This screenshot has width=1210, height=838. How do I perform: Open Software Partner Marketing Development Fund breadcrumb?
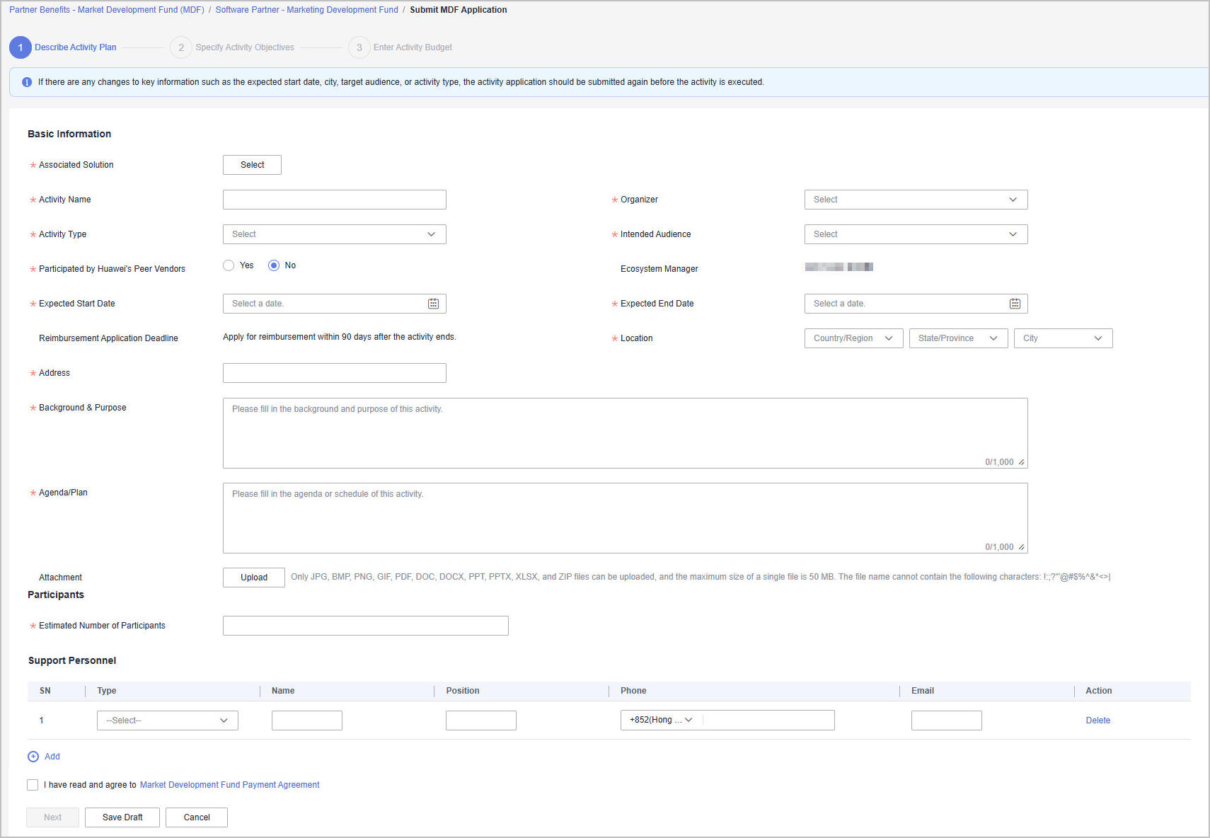(x=306, y=10)
